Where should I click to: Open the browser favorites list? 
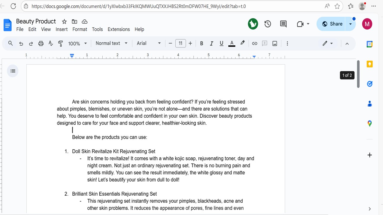tap(351, 6)
